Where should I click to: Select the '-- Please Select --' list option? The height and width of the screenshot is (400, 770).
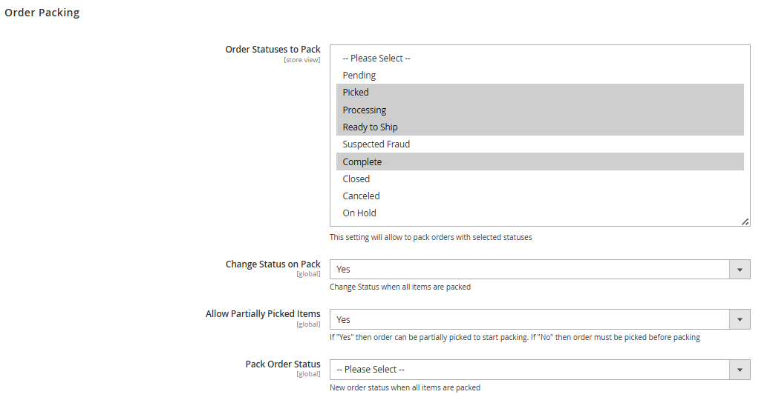376,59
